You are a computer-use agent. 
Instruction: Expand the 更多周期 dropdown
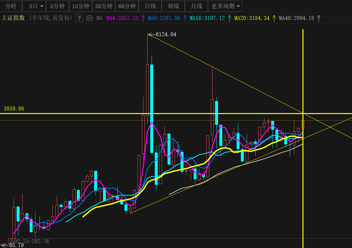tap(225, 6)
